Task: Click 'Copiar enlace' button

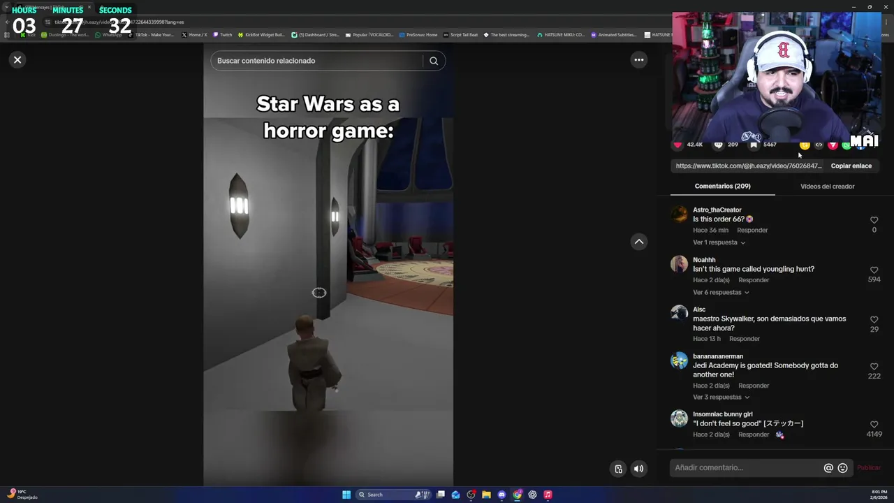Action: point(851,166)
